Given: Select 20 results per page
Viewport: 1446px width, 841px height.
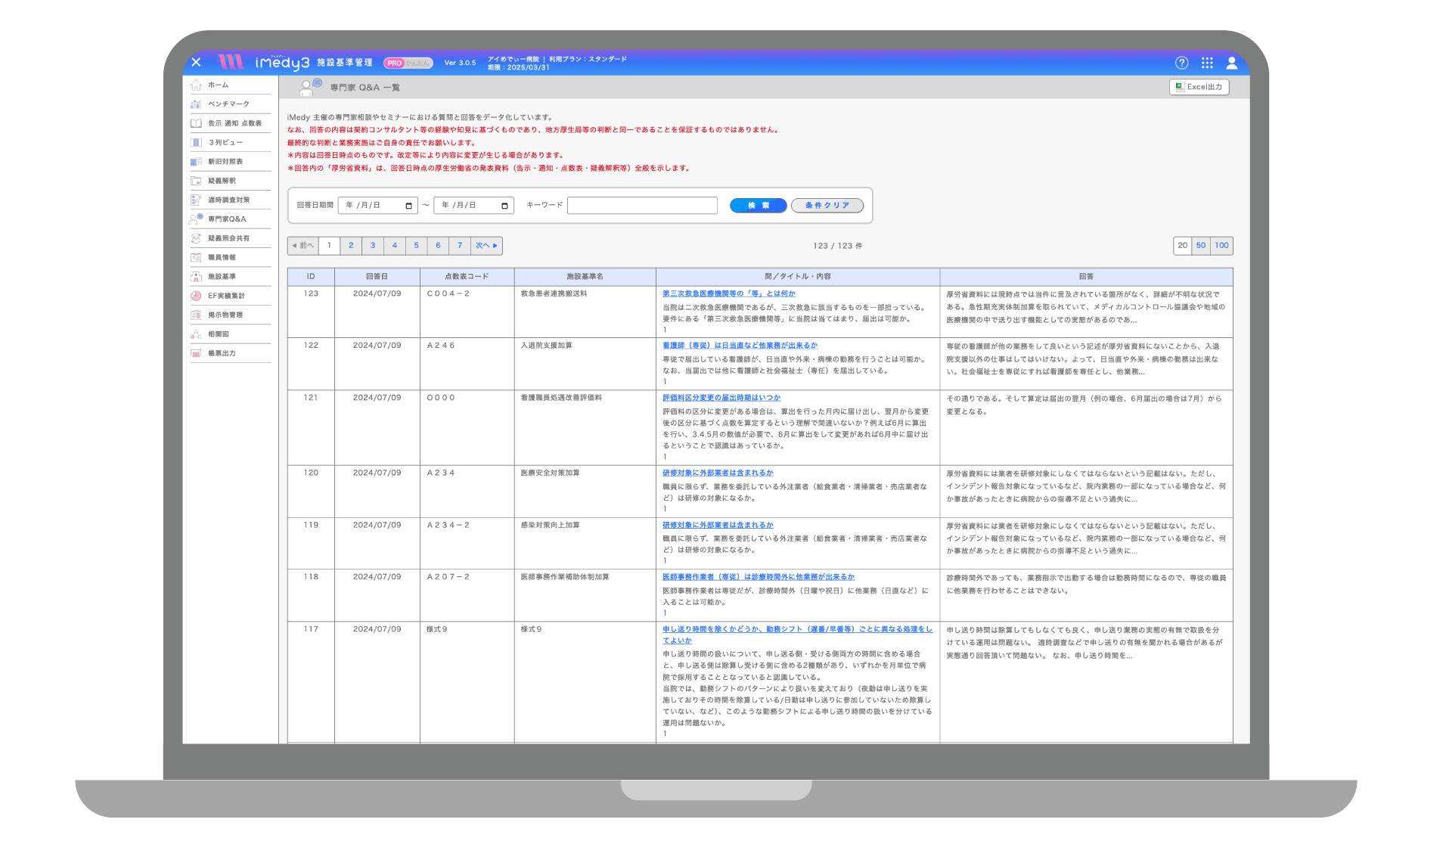Looking at the screenshot, I should coord(1182,246).
